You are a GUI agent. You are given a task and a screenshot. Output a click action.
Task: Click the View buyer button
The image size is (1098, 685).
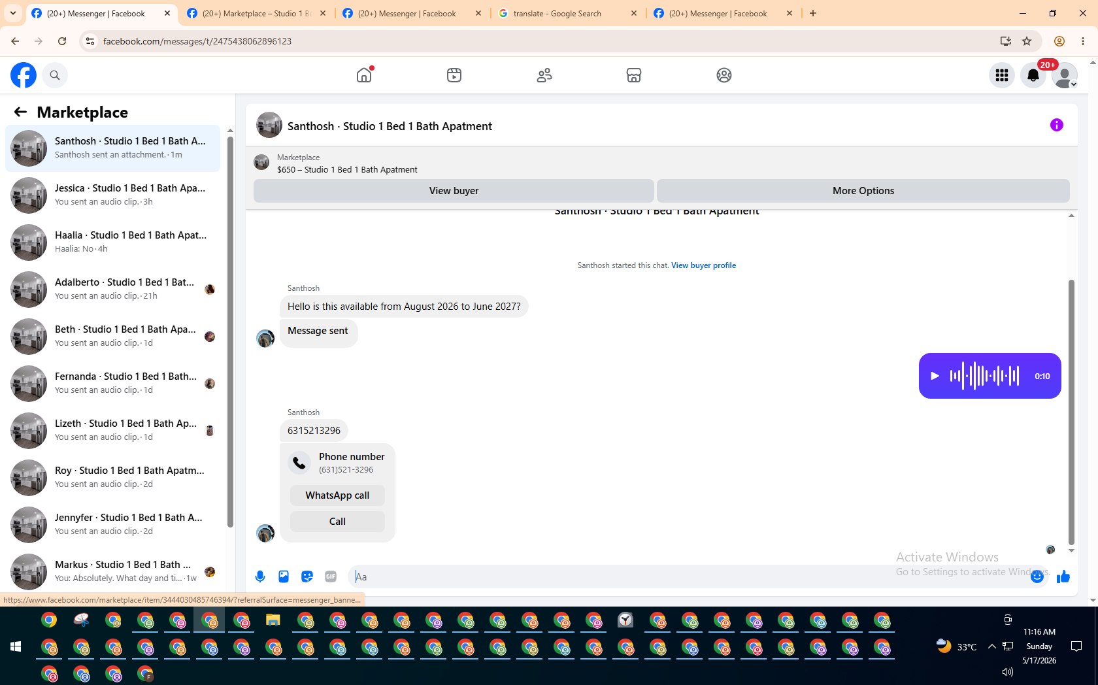pos(454,191)
